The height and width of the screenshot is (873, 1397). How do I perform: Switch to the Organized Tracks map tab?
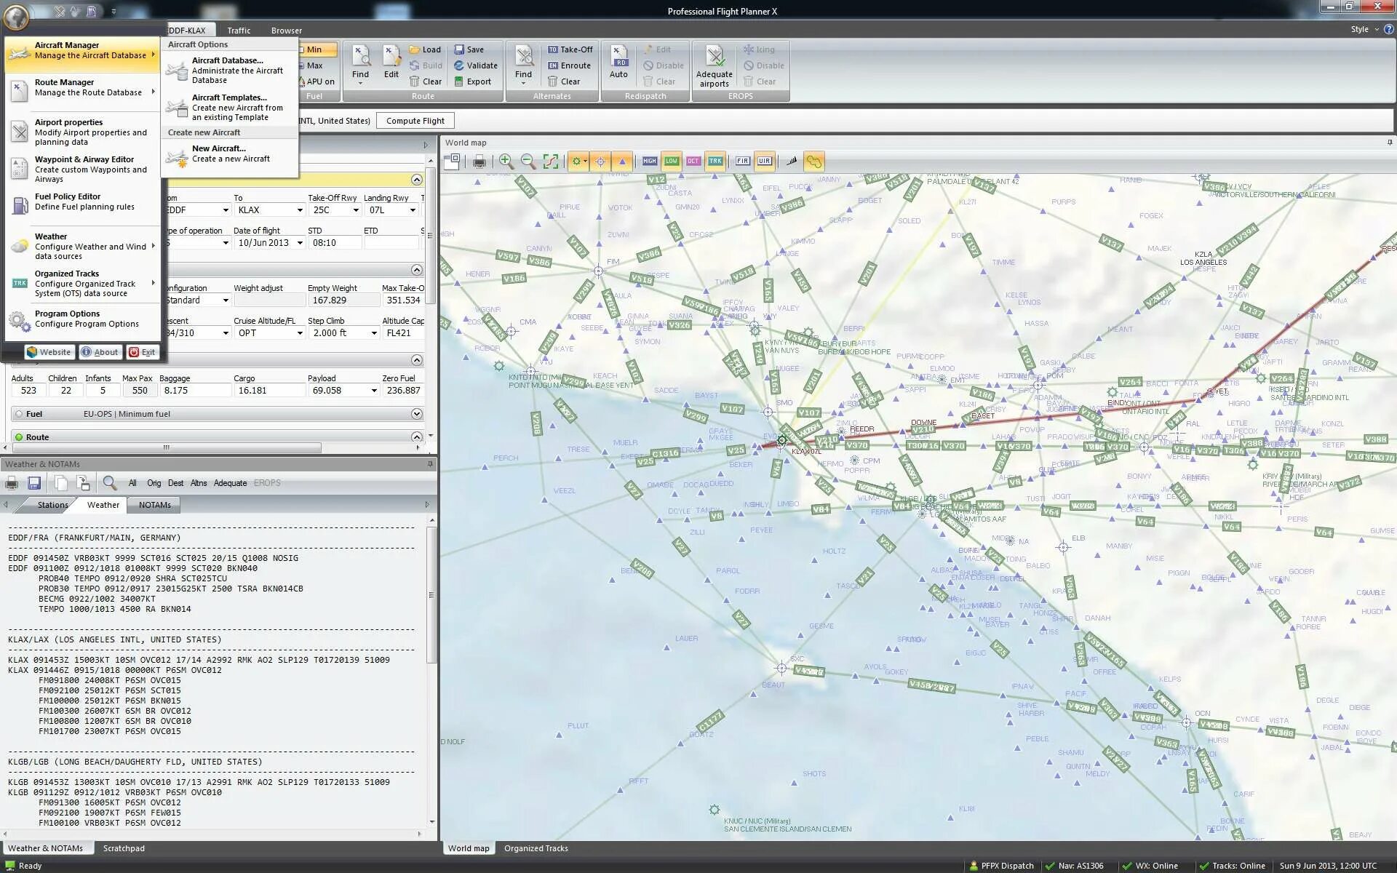536,848
